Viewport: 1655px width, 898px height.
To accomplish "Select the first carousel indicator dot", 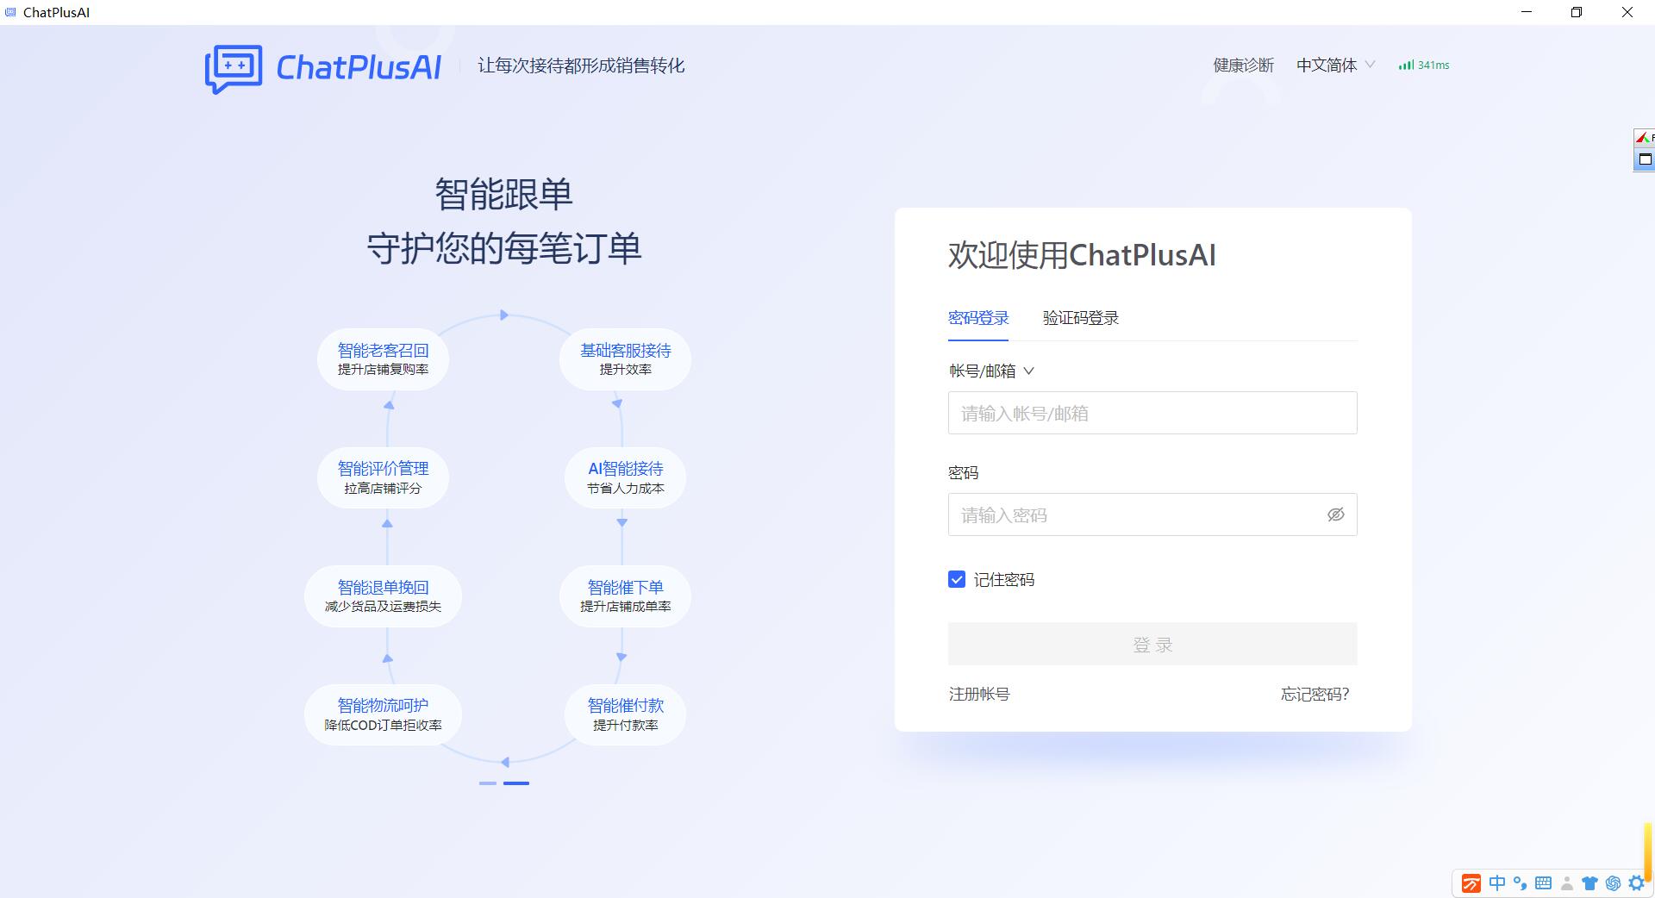I will tap(489, 784).
